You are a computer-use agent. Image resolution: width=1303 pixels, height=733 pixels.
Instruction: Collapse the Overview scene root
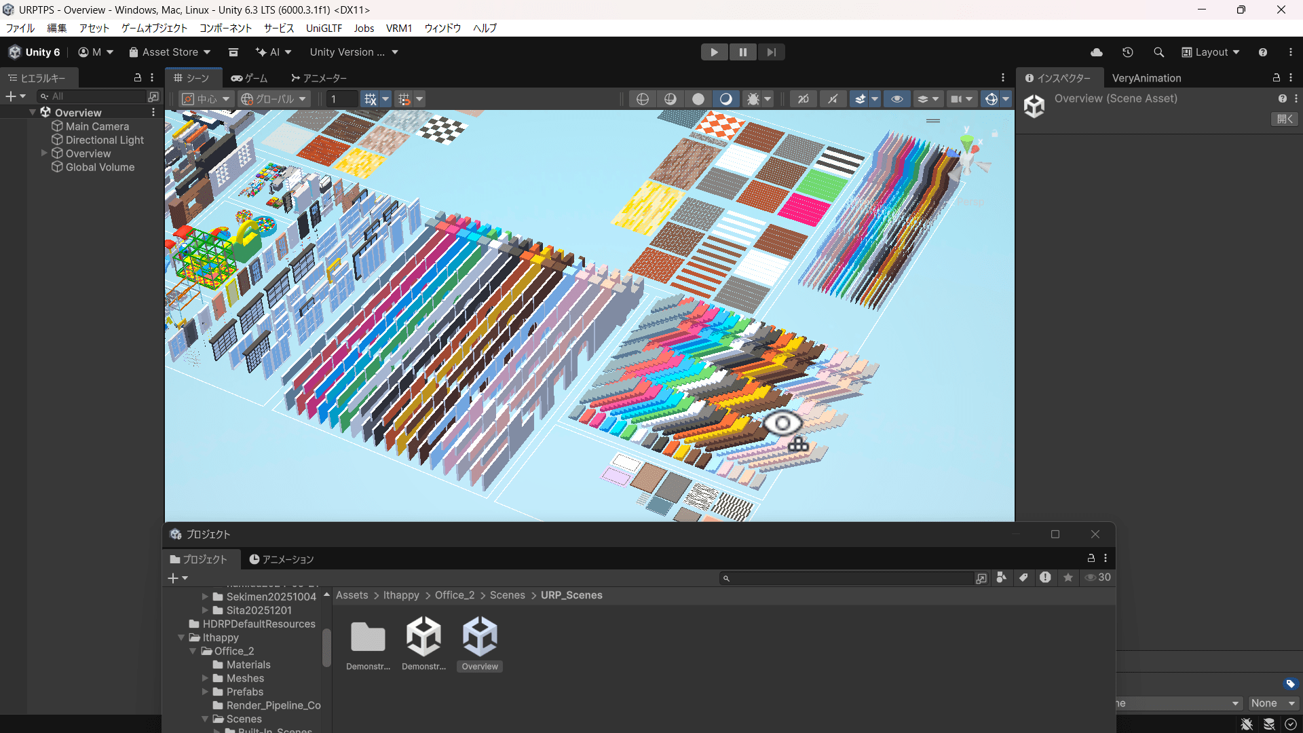point(33,113)
